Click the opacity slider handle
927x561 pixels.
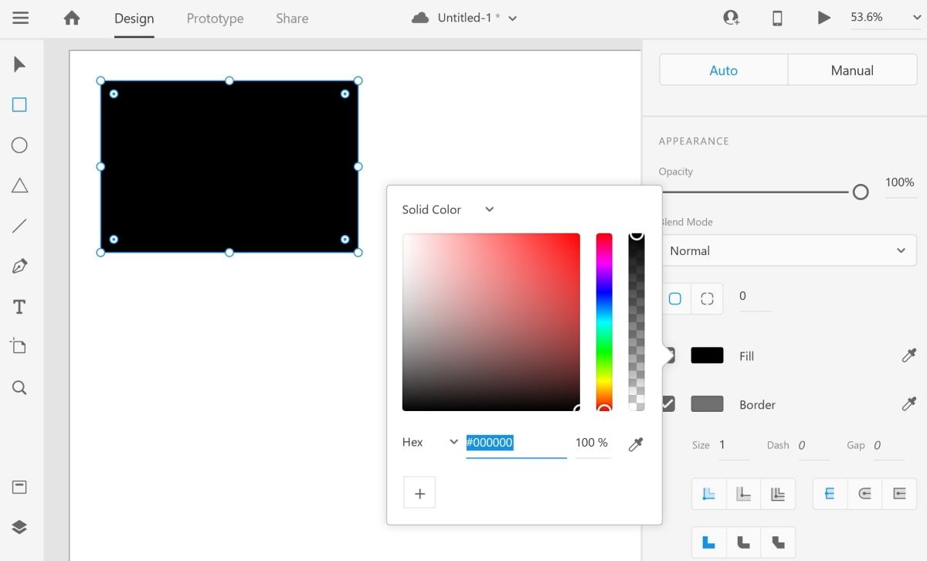tap(861, 192)
